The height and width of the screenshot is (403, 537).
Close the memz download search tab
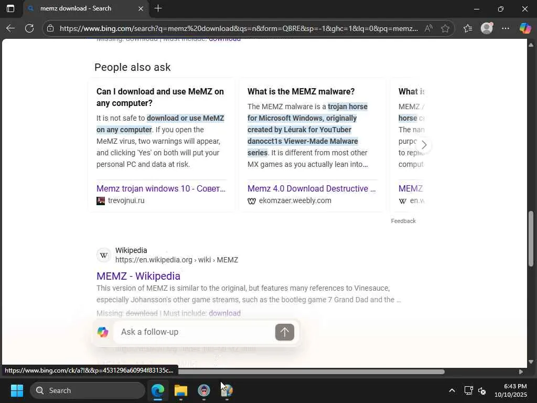pos(141,8)
